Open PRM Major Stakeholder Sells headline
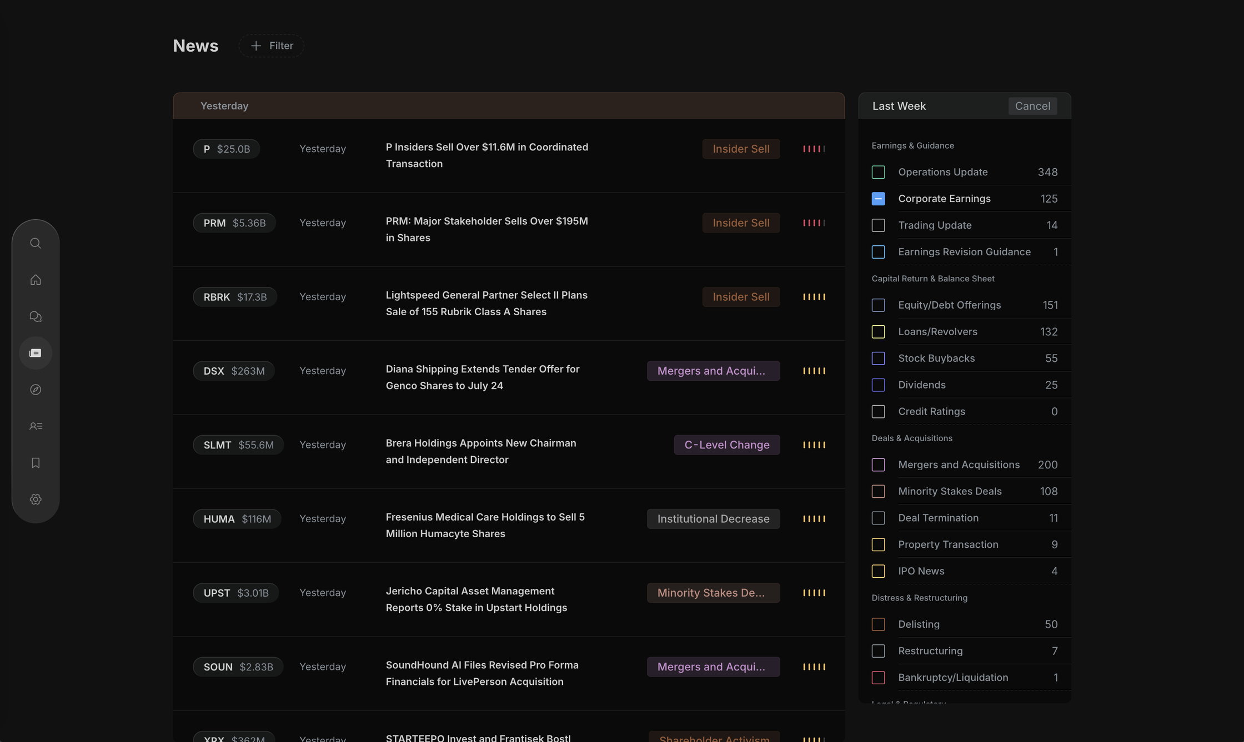1244x742 pixels. point(487,230)
